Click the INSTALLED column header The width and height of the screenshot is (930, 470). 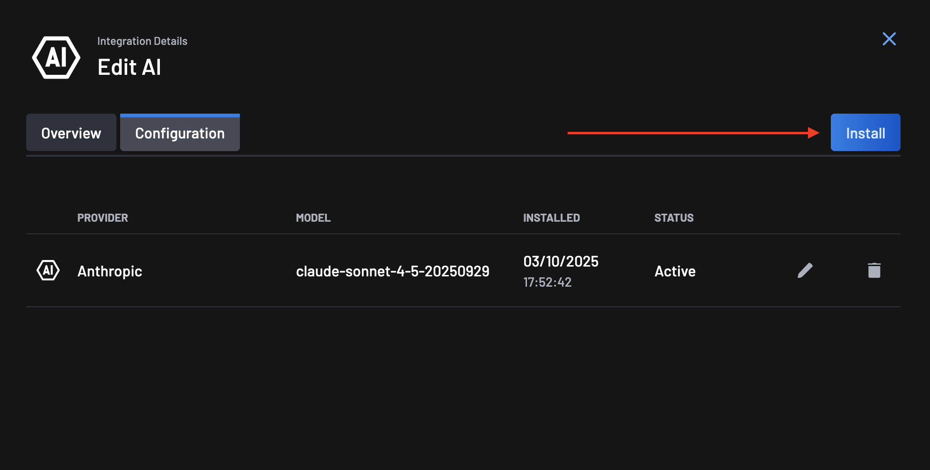(x=551, y=217)
